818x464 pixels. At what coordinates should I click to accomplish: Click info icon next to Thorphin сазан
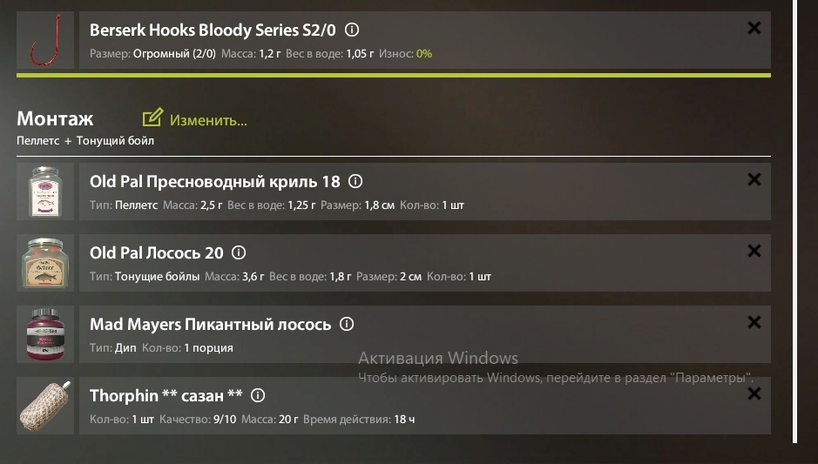point(258,396)
